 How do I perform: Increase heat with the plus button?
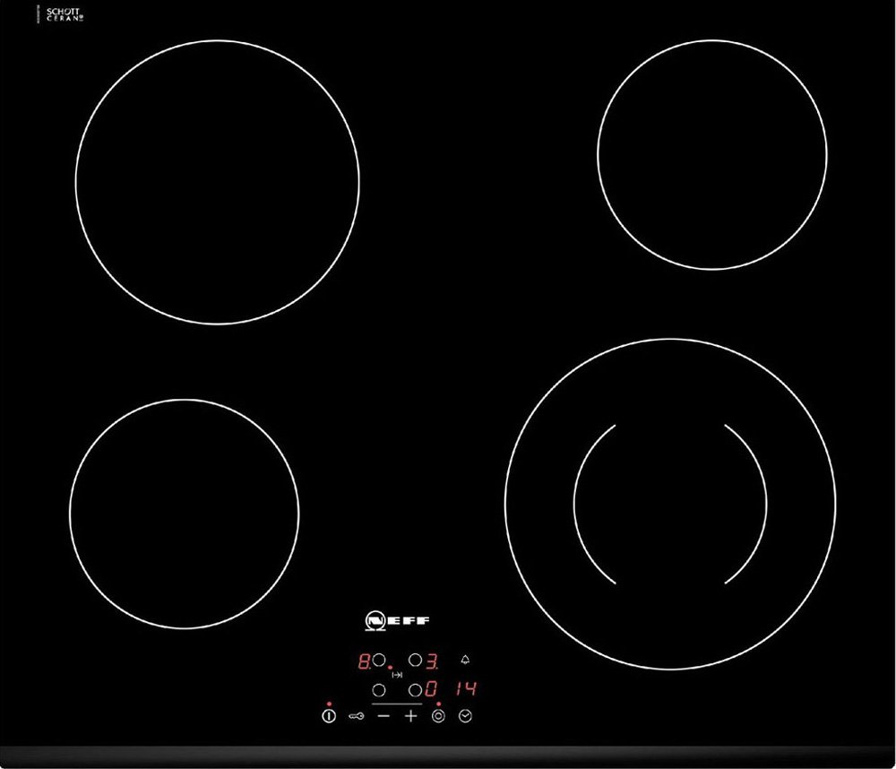point(411,715)
